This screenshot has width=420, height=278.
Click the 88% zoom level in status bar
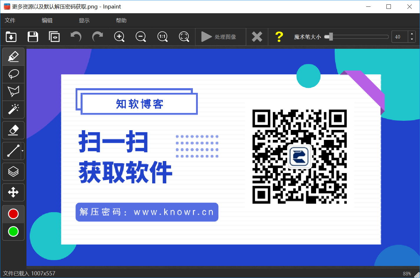(407, 274)
